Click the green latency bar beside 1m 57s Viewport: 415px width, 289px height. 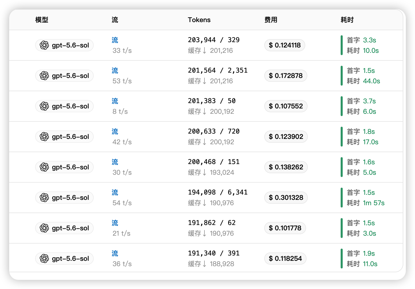342,198
